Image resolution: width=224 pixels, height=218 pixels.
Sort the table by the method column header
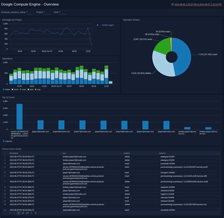click(127, 153)
